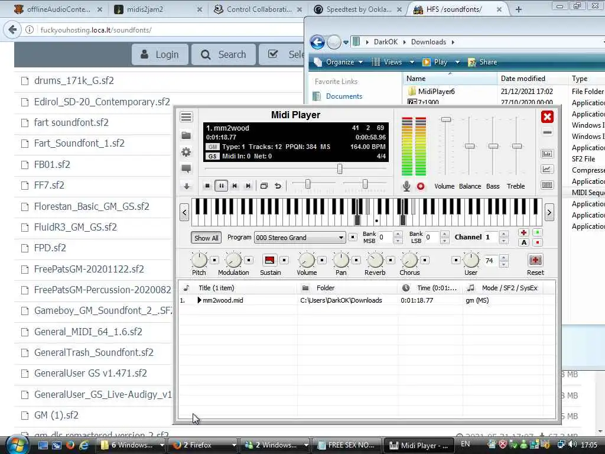605x454 pixels.
Task: Toggle checkbox beside Program dropdown
Action: coord(353,237)
